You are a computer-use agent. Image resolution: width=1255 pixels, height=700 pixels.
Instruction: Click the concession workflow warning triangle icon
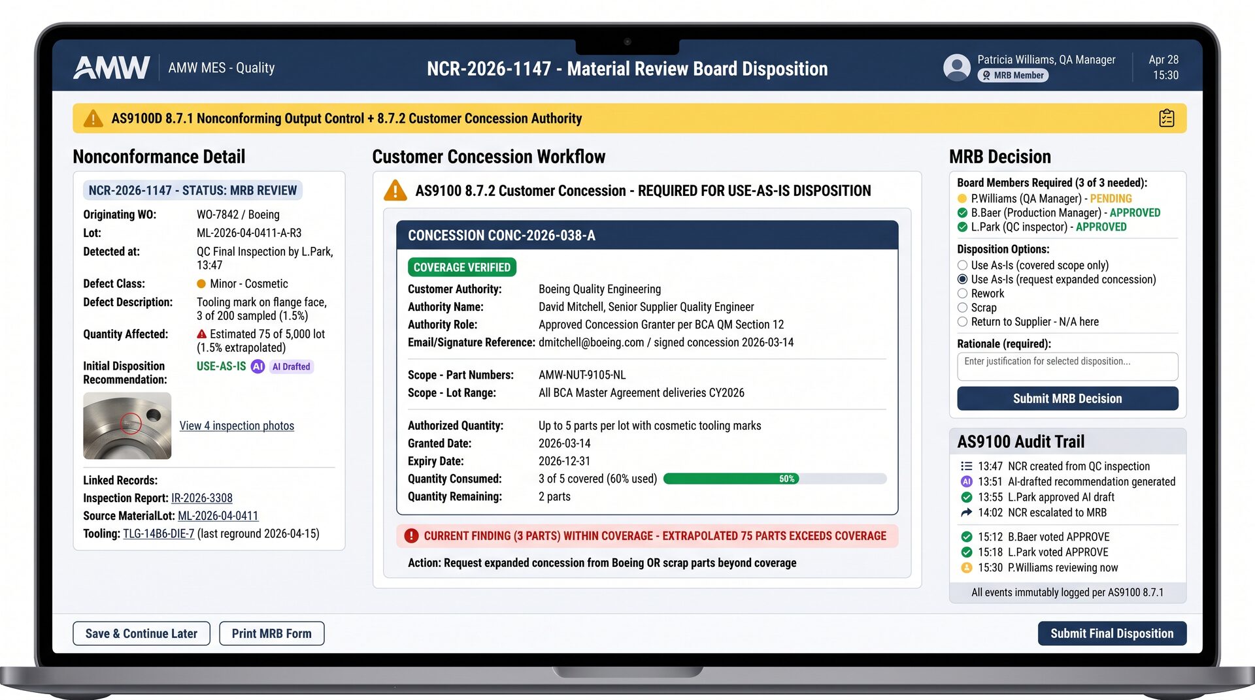pos(395,190)
